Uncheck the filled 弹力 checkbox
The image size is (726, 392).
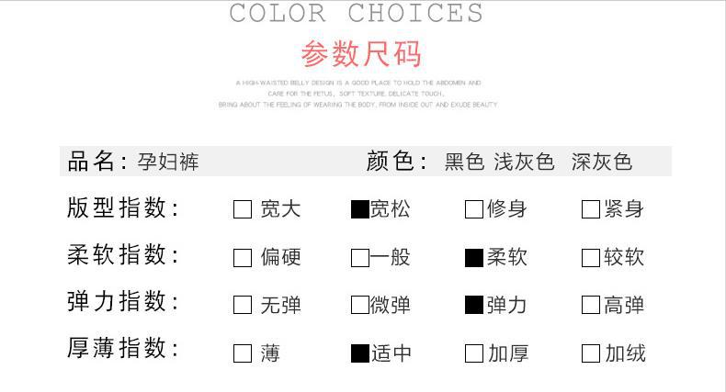(474, 306)
